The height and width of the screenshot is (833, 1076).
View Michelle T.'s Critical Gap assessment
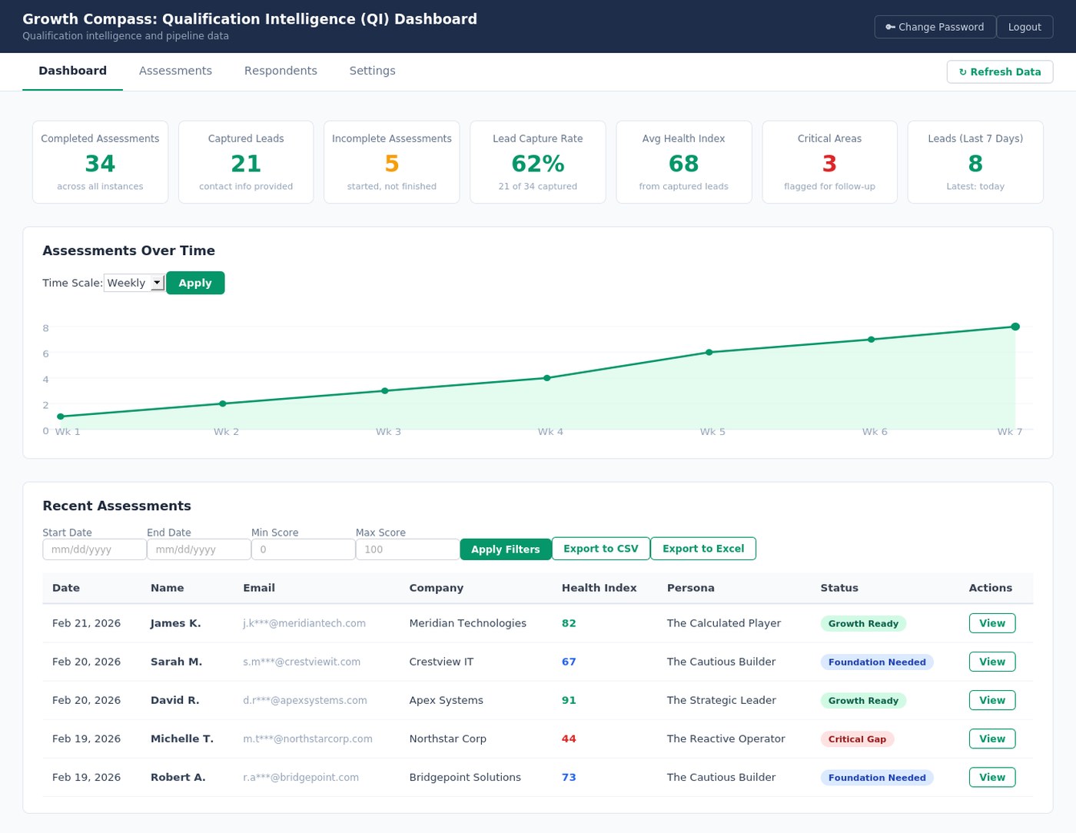(x=991, y=738)
